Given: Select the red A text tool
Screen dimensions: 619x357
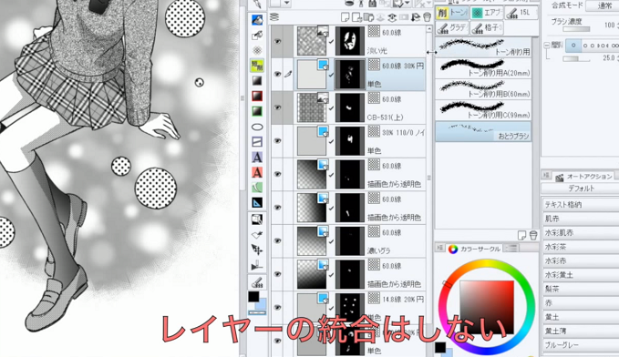Looking at the screenshot, I should (257, 172).
